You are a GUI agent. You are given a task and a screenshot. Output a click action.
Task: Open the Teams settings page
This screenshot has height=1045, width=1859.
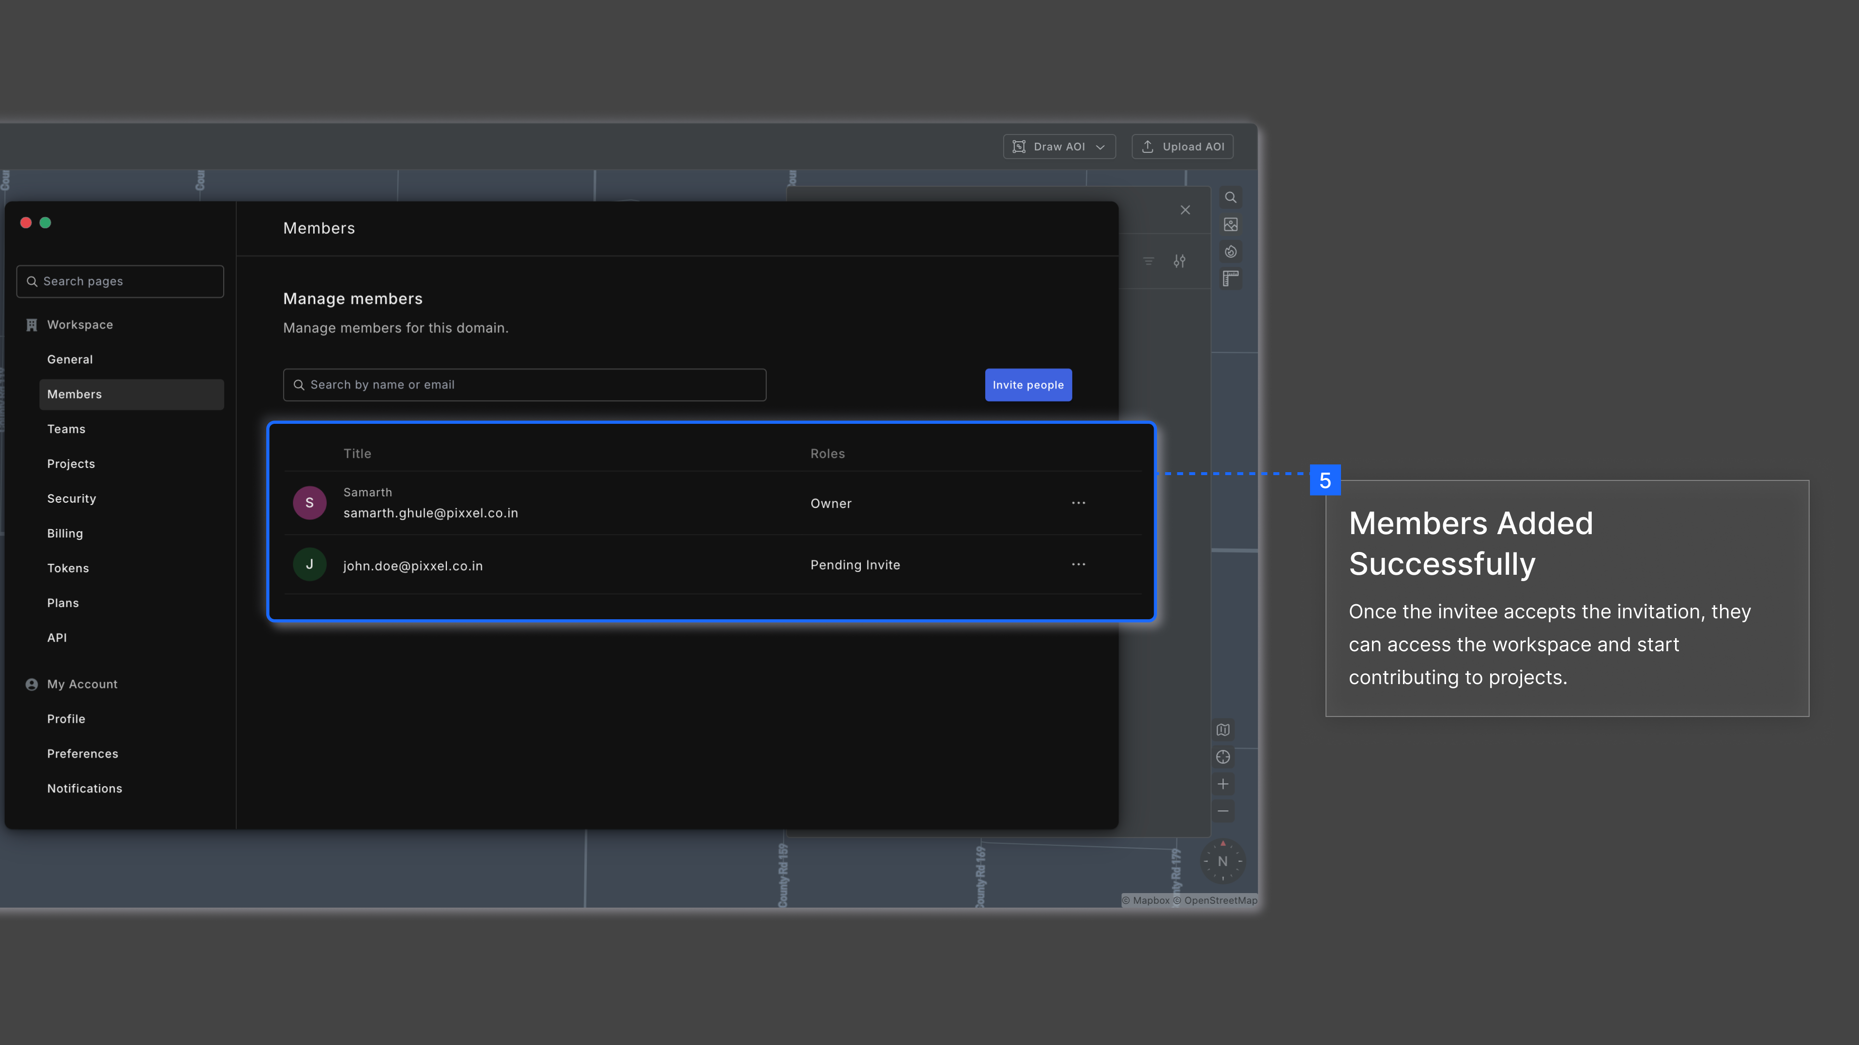(x=66, y=429)
